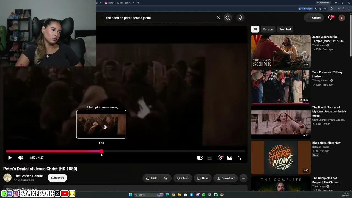The height and width of the screenshot is (198, 352).
Task: Open File Explorer from the taskbar
Action: pos(179,195)
